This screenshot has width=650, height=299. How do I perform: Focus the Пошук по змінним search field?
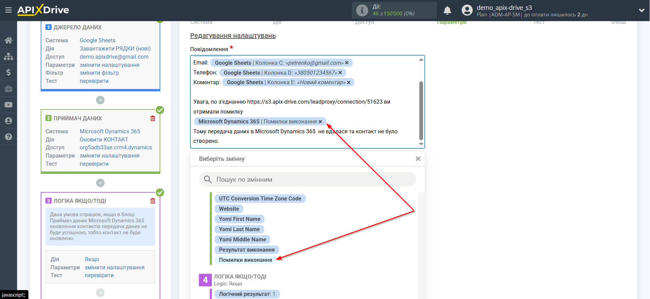point(308,179)
